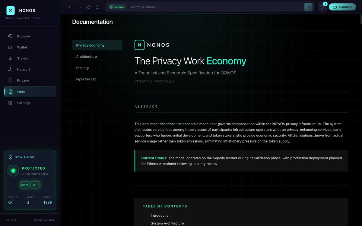The width and height of the screenshot is (362, 226).
Task: Select the Architecture docs tab
Action: coord(97,56)
